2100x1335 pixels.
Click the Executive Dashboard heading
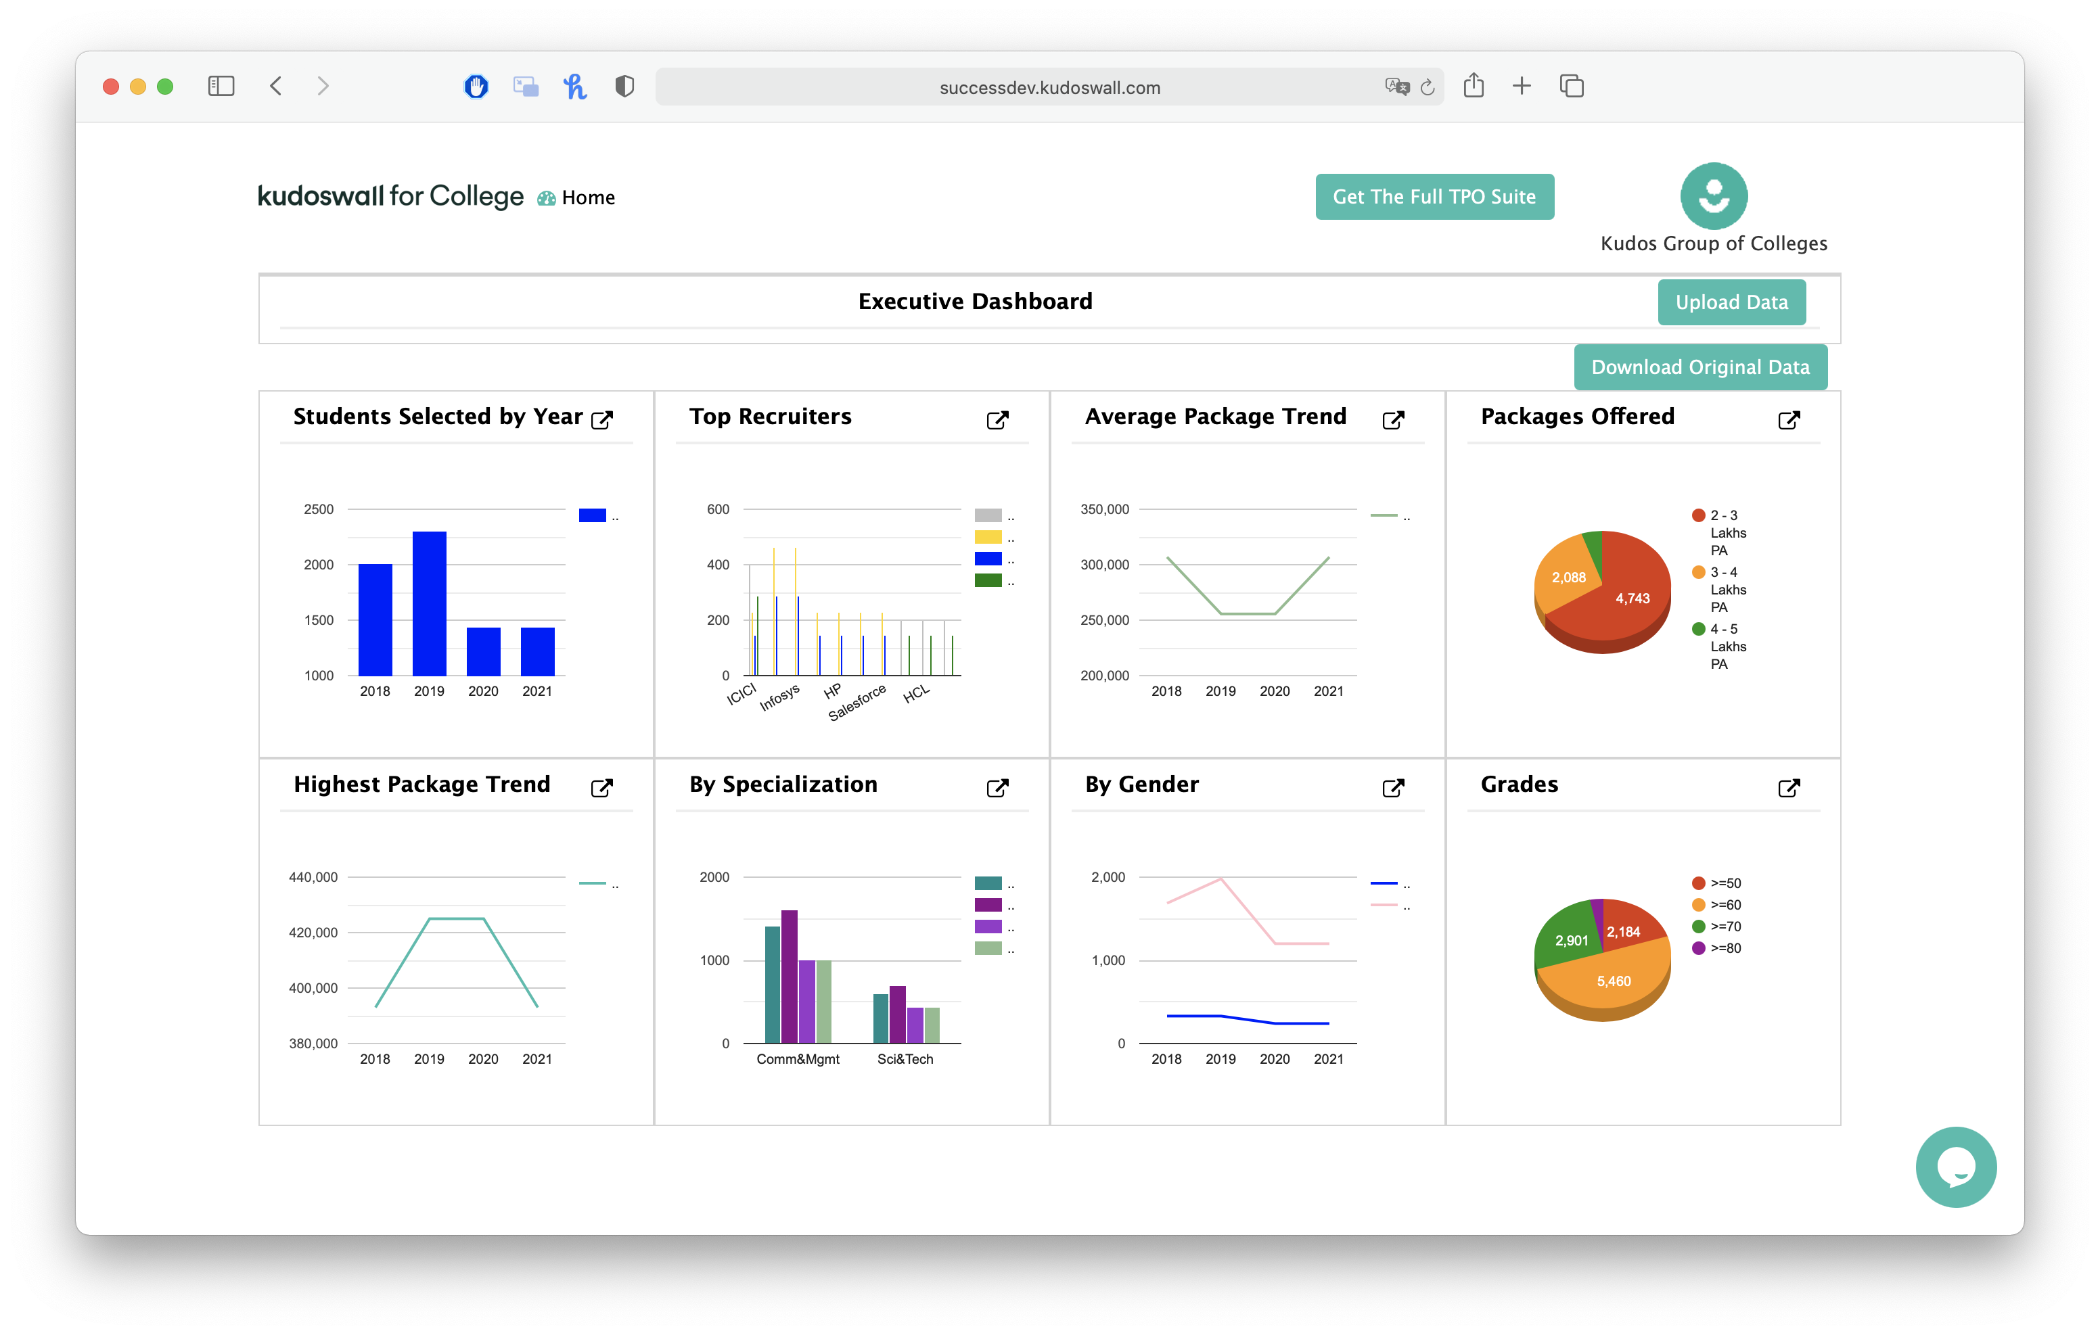tap(974, 302)
